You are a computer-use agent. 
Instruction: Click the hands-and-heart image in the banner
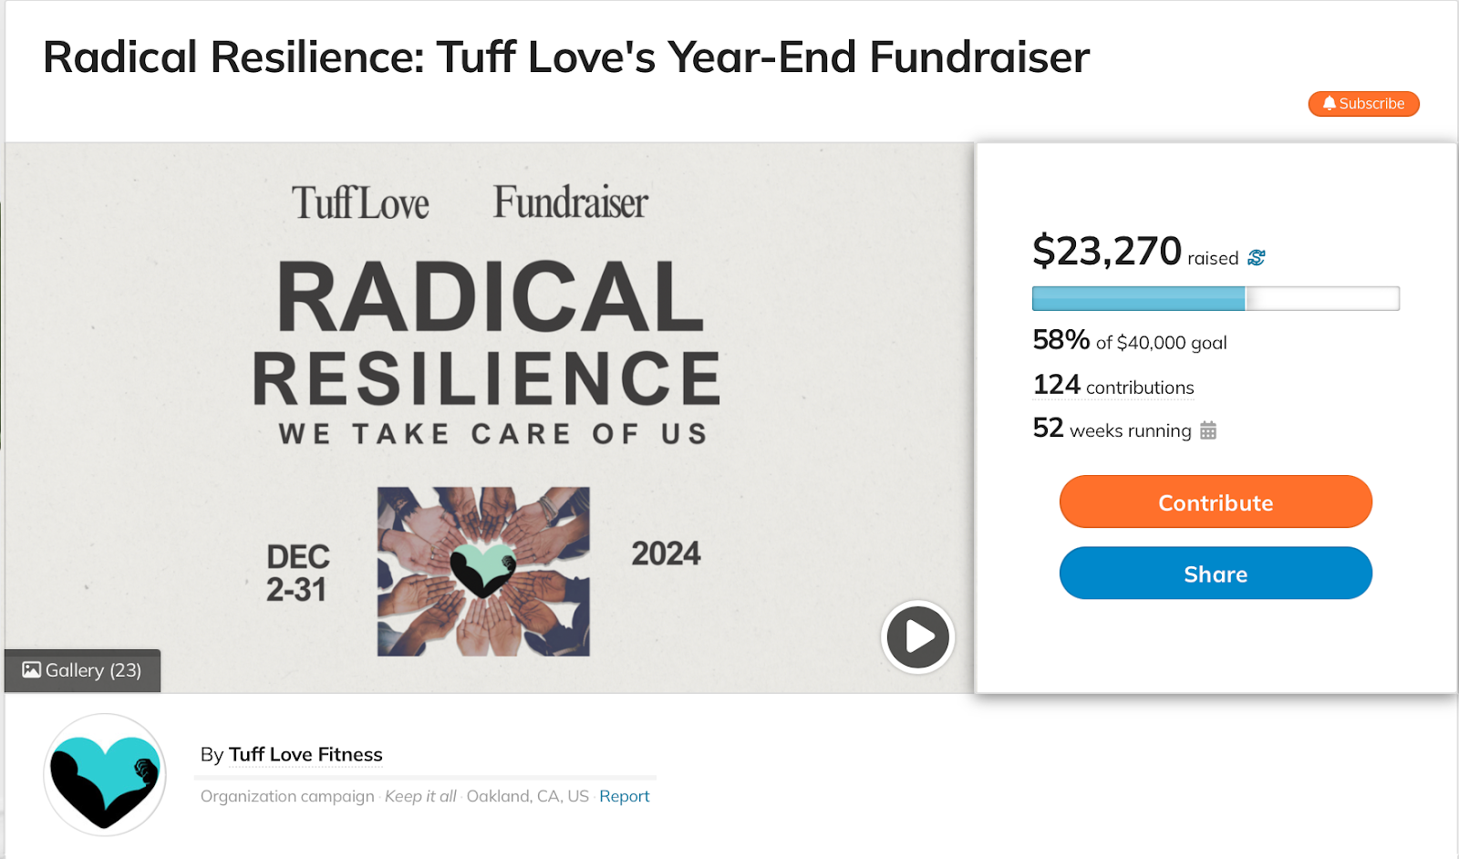pos(483,572)
